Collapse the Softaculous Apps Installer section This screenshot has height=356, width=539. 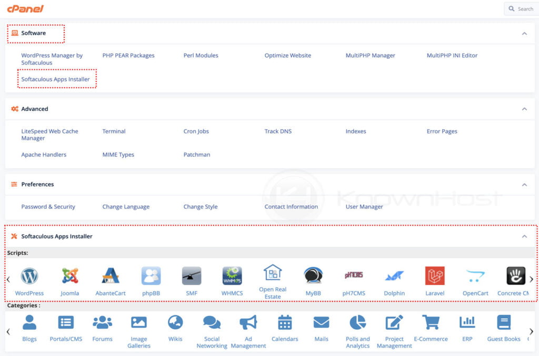(x=524, y=236)
